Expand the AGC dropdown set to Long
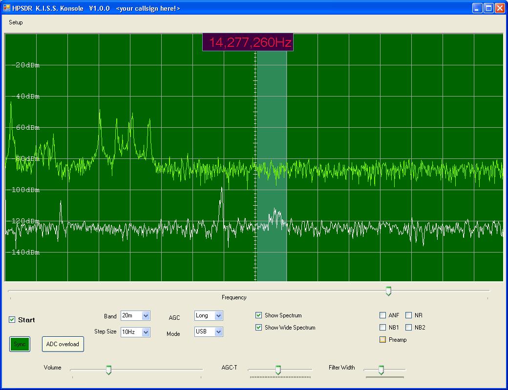This screenshot has width=508, height=390. (218, 316)
